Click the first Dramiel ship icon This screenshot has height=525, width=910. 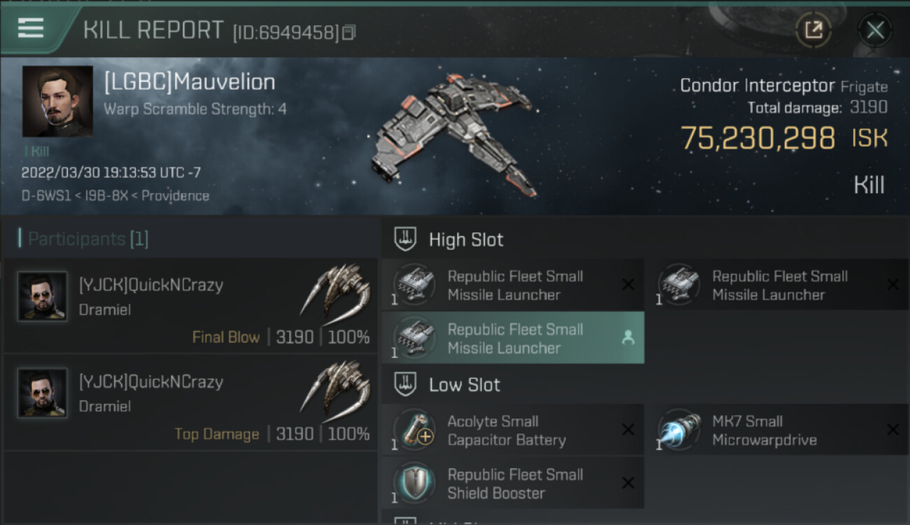coord(336,289)
